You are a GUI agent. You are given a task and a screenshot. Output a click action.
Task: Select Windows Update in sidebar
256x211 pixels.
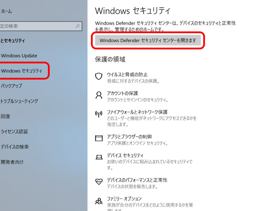coord(19,56)
